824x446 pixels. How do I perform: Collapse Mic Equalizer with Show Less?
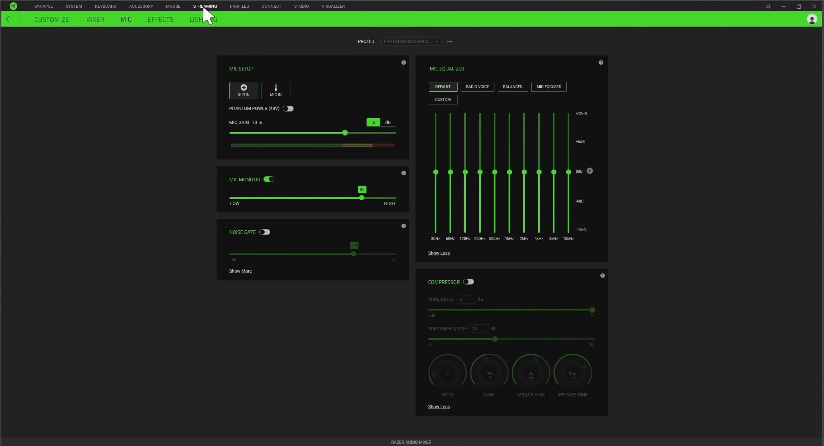pos(438,253)
